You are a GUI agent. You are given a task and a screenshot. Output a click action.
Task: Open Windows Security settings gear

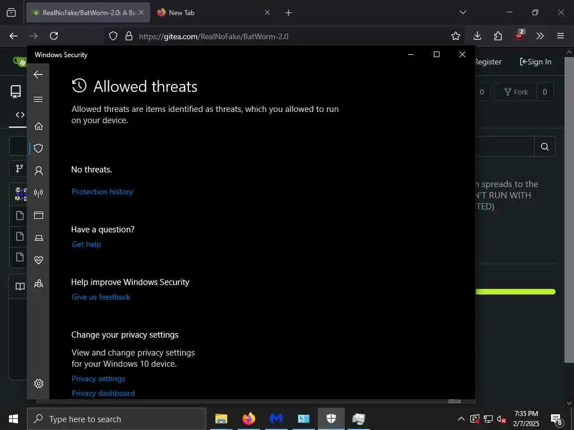coord(39,383)
